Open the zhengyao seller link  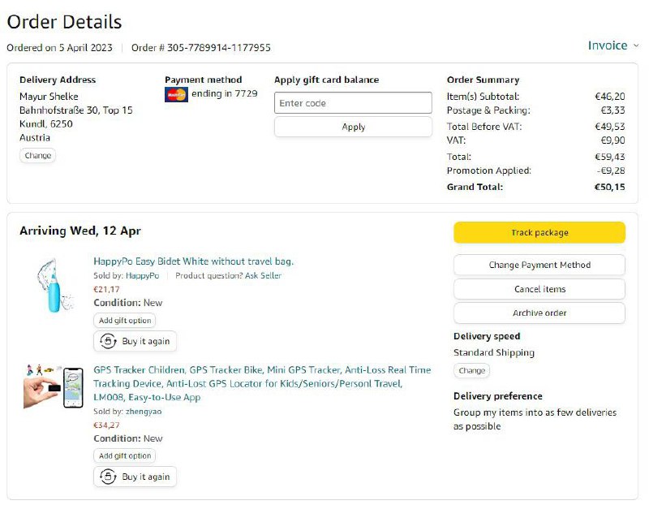point(144,412)
